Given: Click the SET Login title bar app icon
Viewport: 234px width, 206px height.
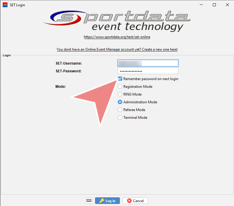Looking at the screenshot, I should 5,5.
